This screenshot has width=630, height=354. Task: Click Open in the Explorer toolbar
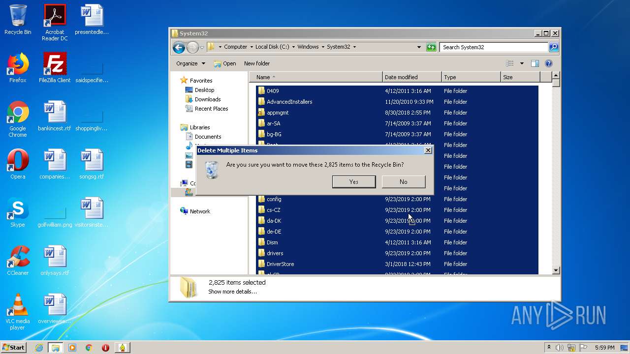click(225, 63)
